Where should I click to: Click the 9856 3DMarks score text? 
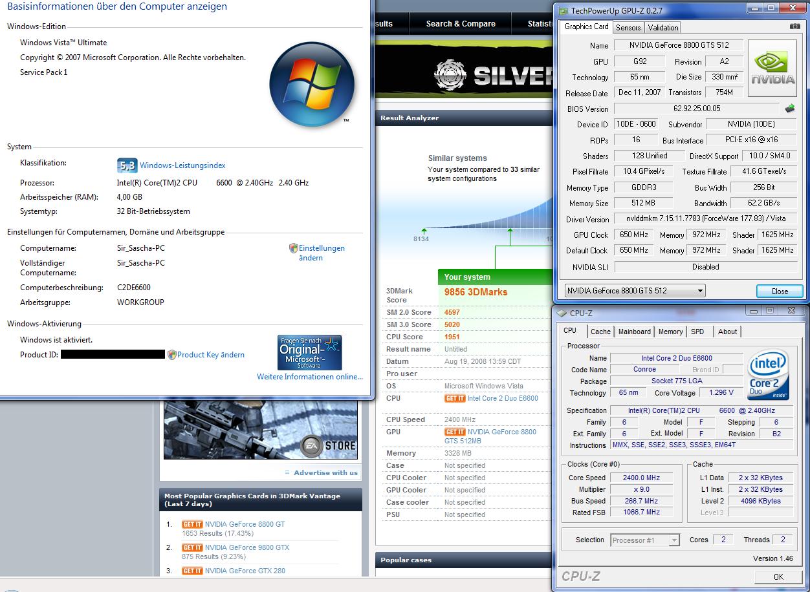click(476, 292)
